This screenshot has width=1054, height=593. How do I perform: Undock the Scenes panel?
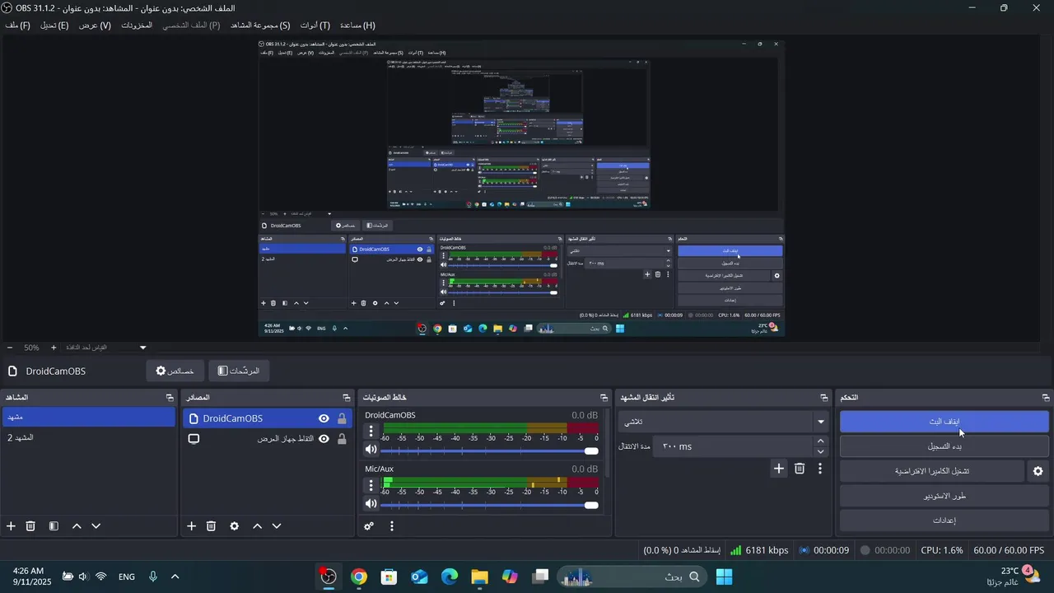tap(170, 398)
